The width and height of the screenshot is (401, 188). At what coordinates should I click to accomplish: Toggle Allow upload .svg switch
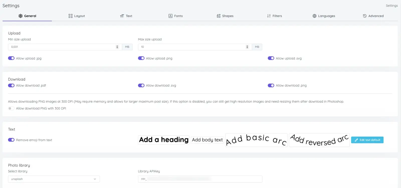click(271, 58)
